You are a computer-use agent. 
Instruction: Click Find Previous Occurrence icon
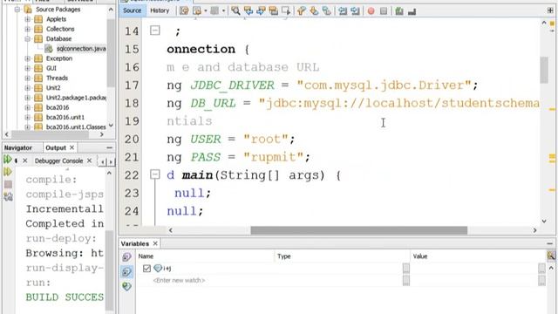[248, 11]
